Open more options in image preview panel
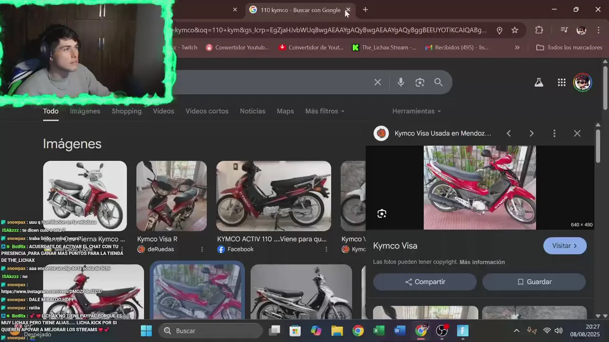 554,133
